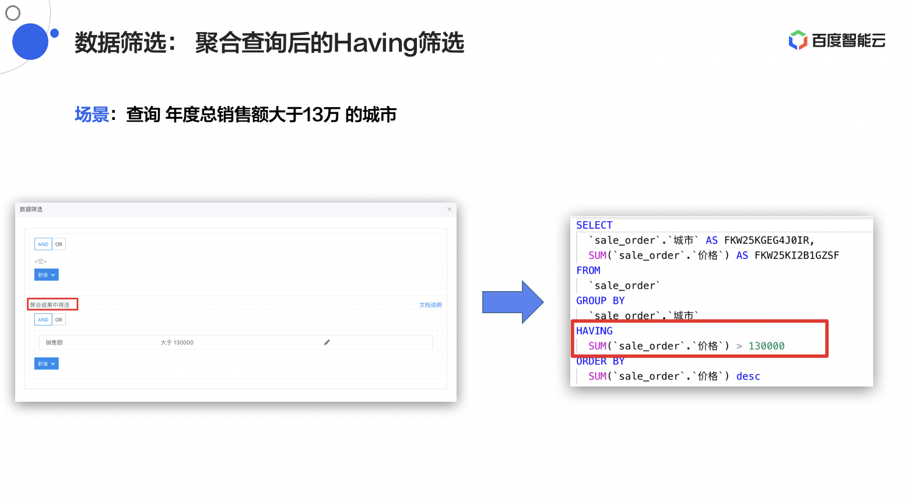Open the 文档说明 documentation link

(430, 304)
